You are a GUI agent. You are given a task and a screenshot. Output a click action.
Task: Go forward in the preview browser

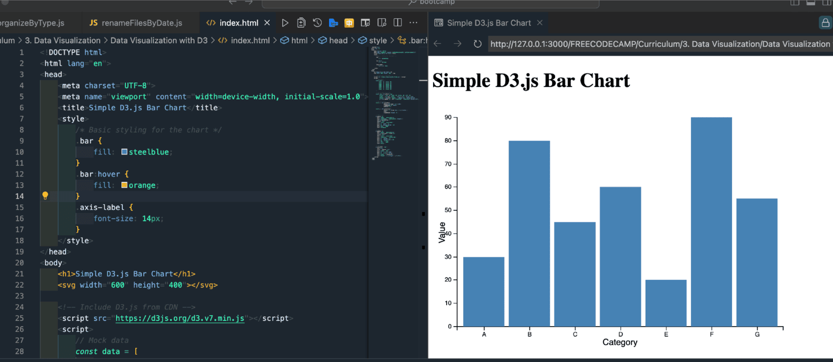458,44
